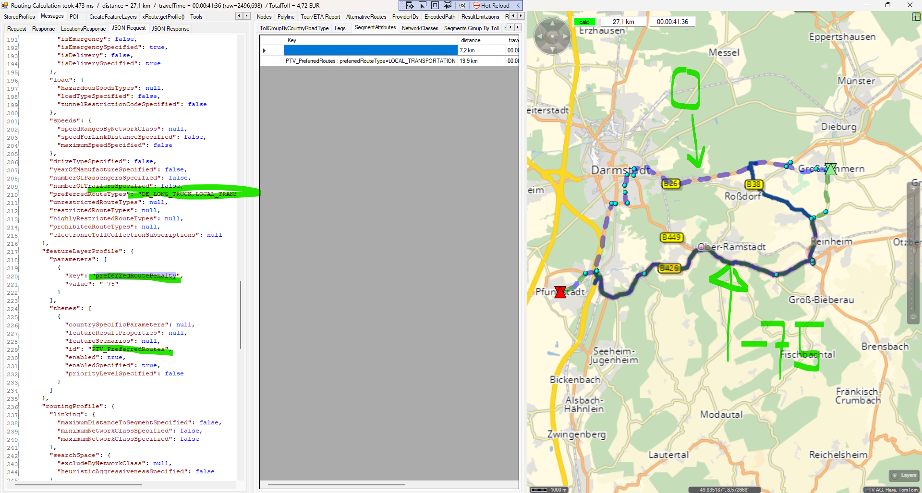Expand the first result row arrow
Screen dimensions: 922x493
pyautogui.click(x=265, y=50)
